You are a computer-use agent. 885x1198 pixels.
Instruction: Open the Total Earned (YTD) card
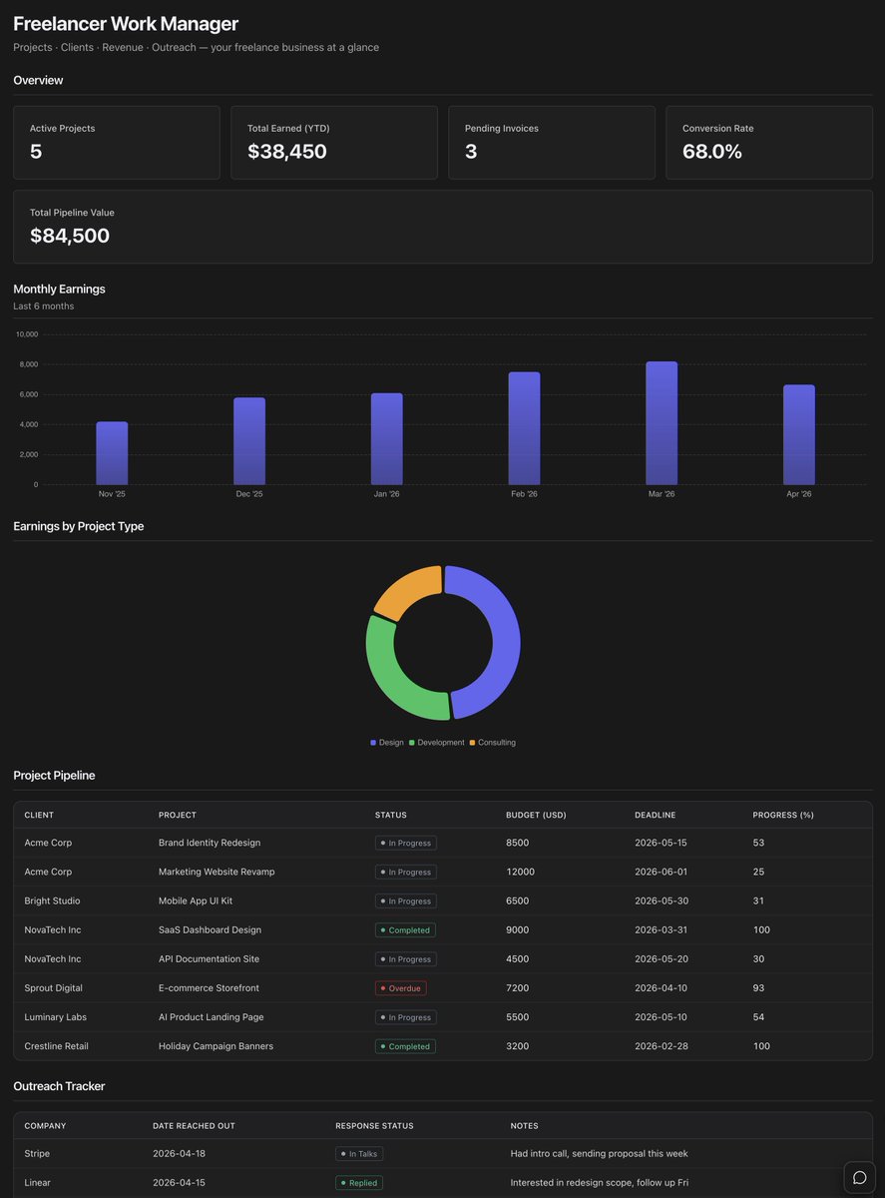334,143
